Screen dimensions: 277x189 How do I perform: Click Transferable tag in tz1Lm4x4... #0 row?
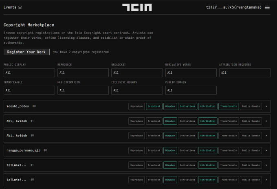229,180
